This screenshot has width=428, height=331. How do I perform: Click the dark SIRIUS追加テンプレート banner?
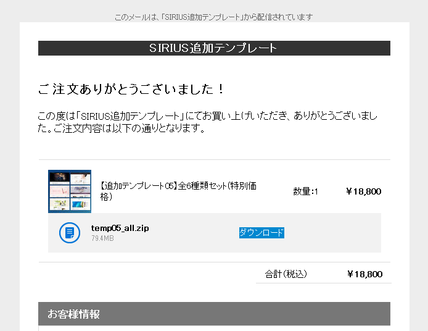pos(214,48)
